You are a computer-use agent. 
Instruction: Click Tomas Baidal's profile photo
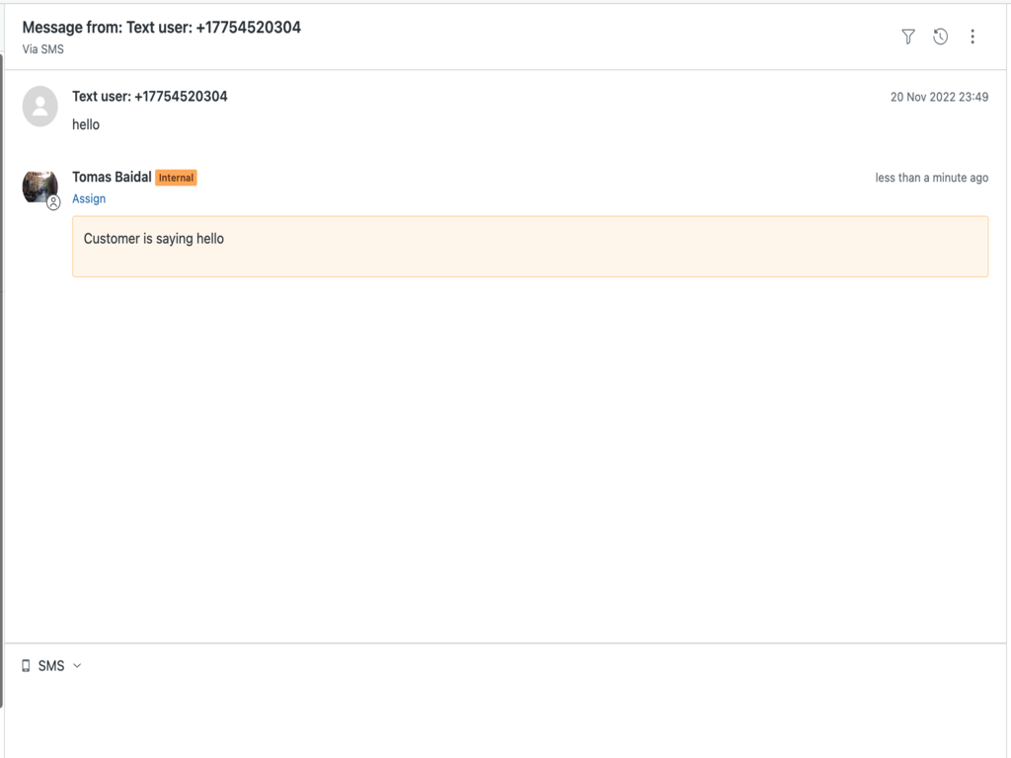(39, 186)
